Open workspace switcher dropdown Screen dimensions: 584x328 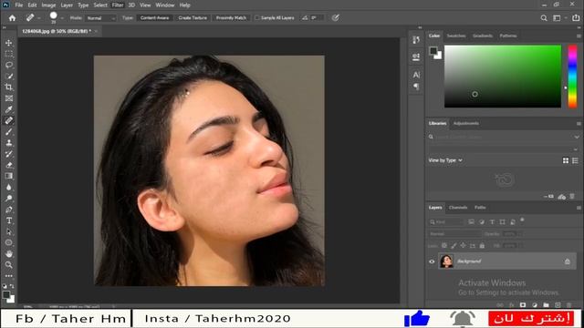click(x=559, y=18)
